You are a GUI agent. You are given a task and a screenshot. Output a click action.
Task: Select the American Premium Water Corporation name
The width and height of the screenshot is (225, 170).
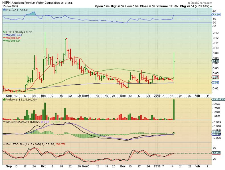pos(36,3)
